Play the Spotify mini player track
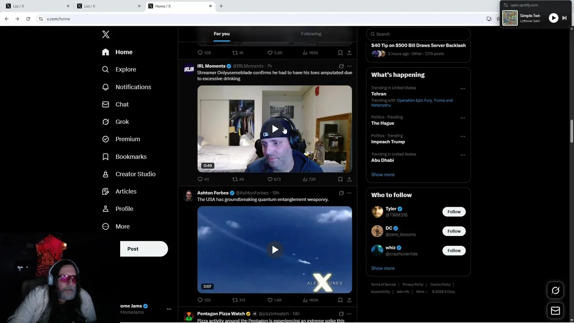The height and width of the screenshot is (323, 574). 553,18
